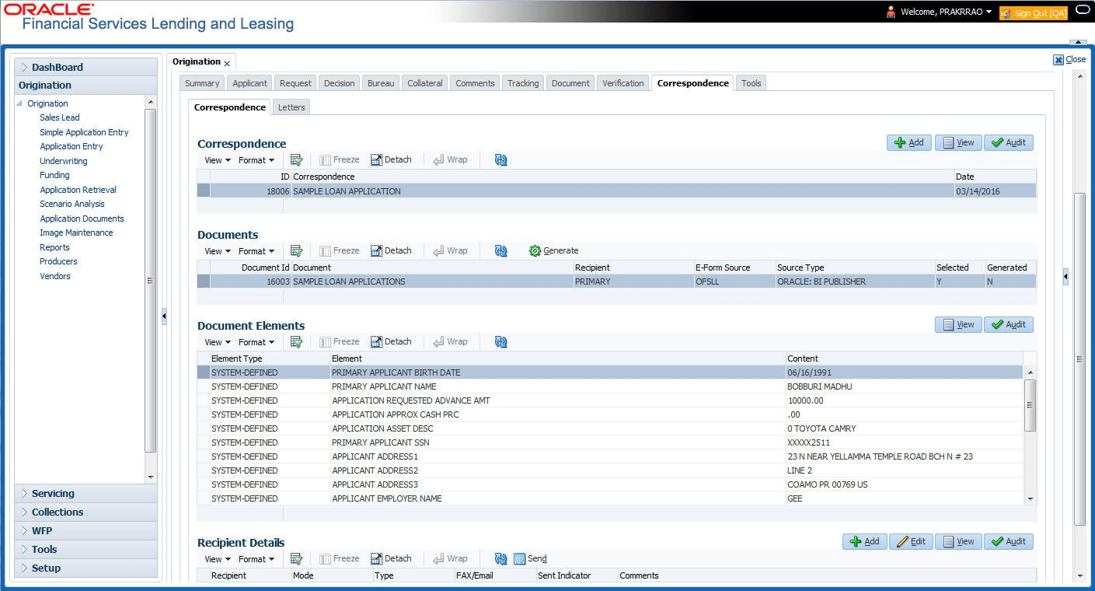Image resolution: width=1095 pixels, height=591 pixels.
Task: Refresh the Recipient Details table
Action: (500, 558)
